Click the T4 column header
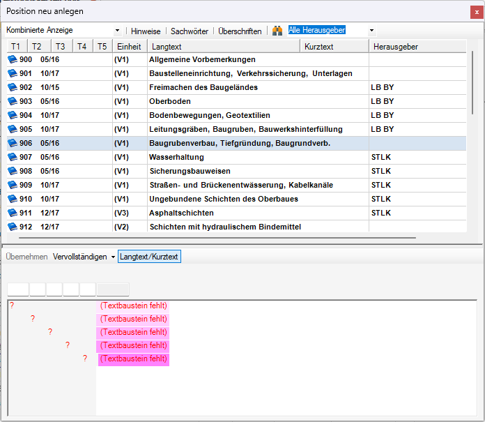The height and width of the screenshot is (422, 485). (83, 47)
